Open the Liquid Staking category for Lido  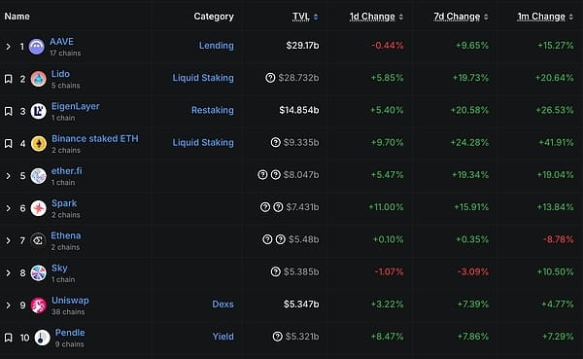tap(203, 78)
